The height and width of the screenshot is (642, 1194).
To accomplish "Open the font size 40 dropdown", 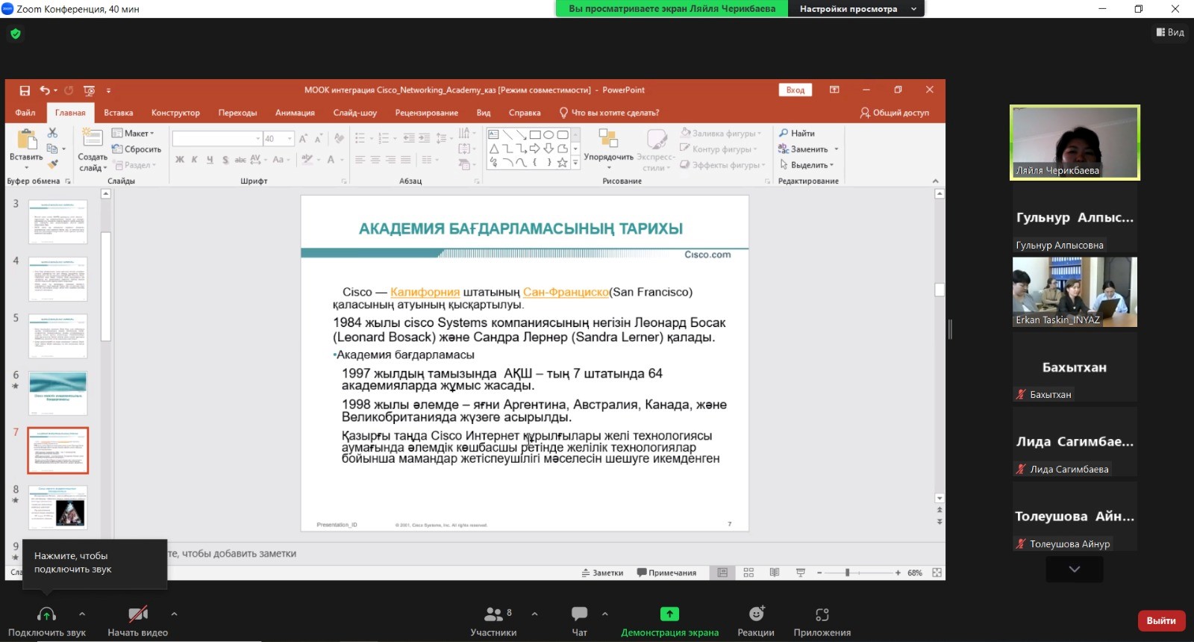I will click(290, 139).
